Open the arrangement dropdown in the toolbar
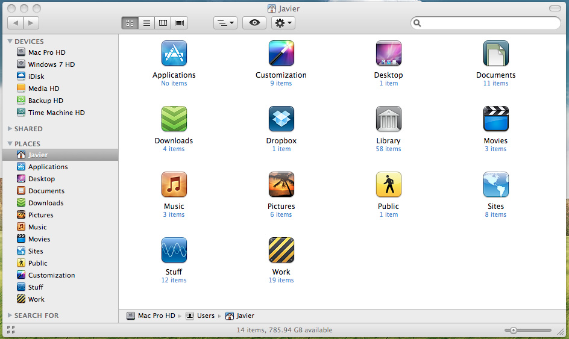This screenshot has width=569, height=339. tap(225, 23)
